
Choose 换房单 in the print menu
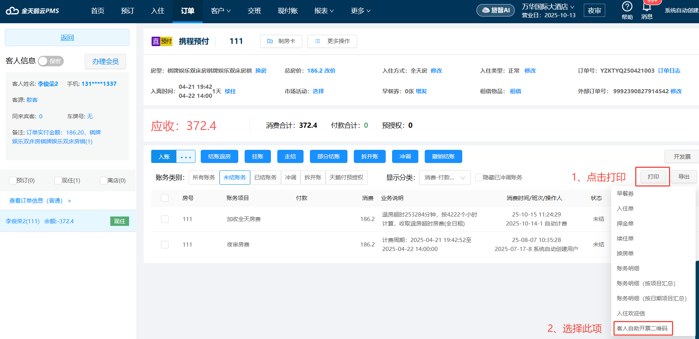pyautogui.click(x=625, y=254)
